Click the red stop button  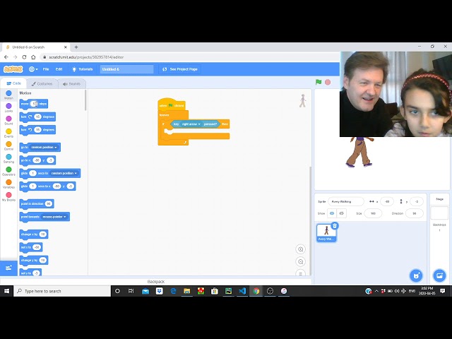click(x=328, y=82)
